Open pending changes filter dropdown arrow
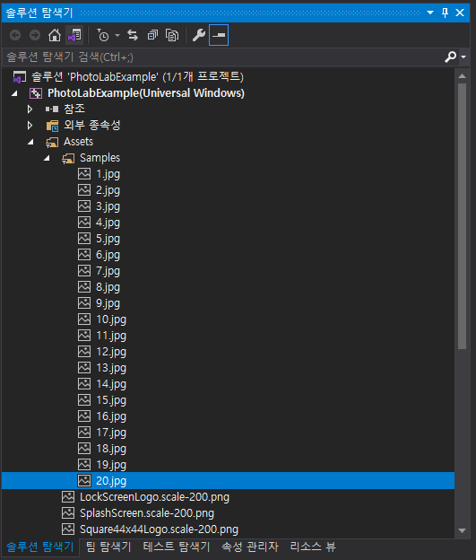The width and height of the screenshot is (476, 560). [x=117, y=35]
